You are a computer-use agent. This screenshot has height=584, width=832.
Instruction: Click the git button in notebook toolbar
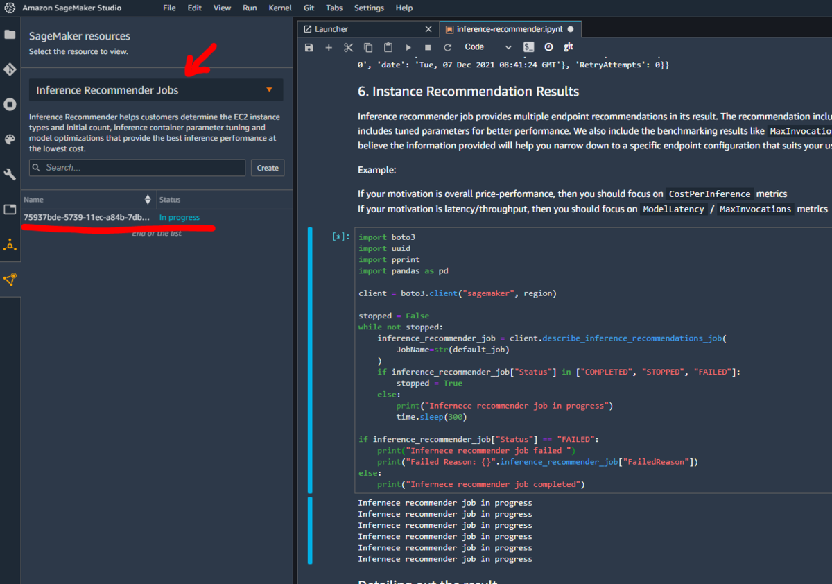point(569,47)
